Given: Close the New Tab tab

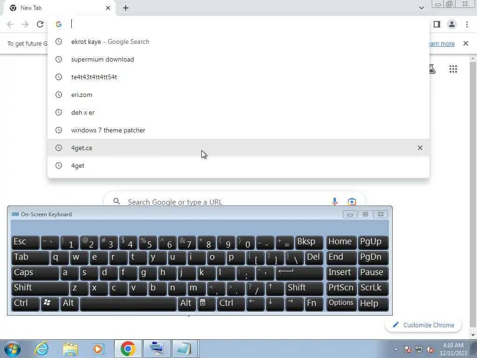Looking at the screenshot, I should pos(108,8).
